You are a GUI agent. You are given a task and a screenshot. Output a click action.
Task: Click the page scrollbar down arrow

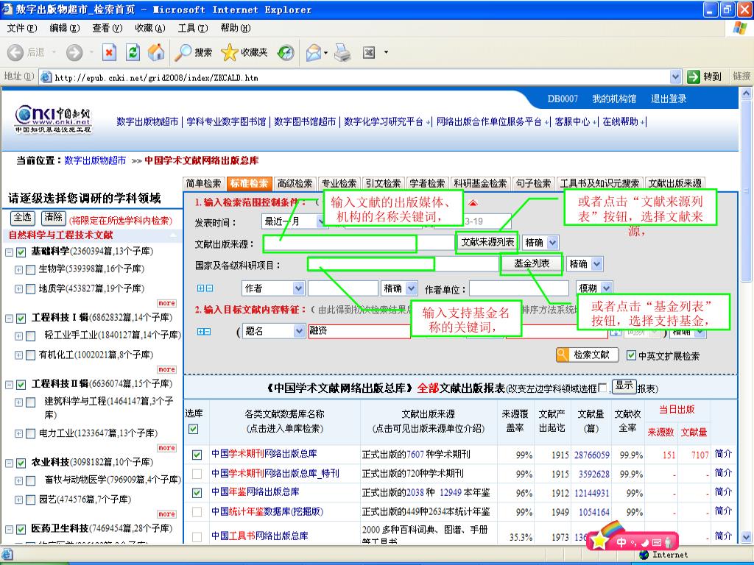tap(746, 536)
